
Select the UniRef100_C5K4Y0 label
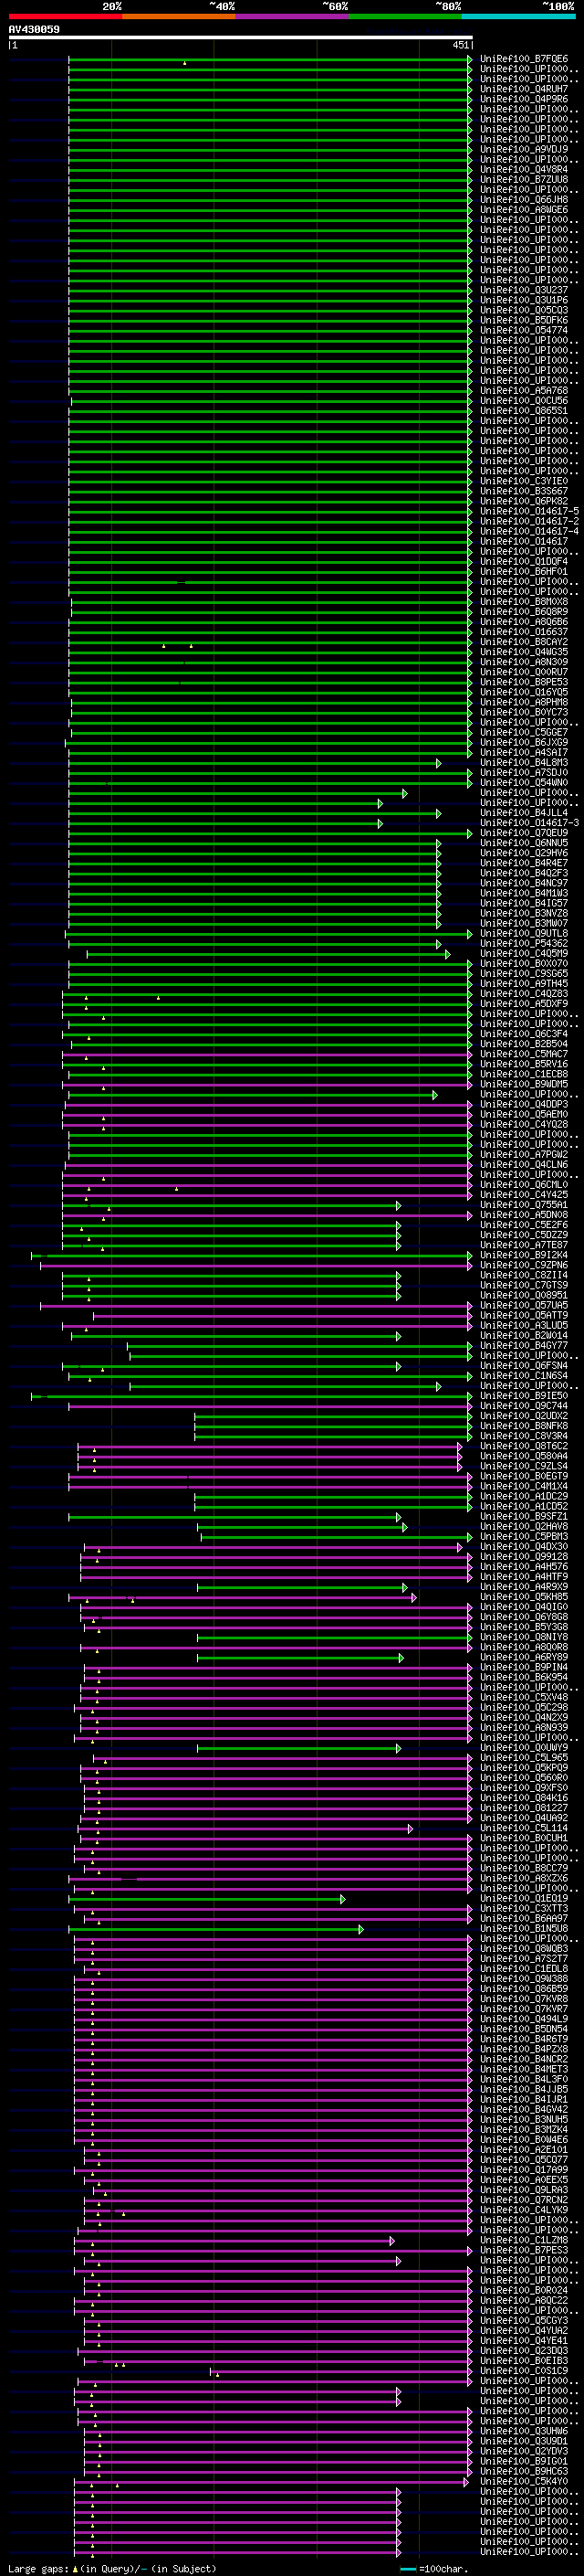524,2481
